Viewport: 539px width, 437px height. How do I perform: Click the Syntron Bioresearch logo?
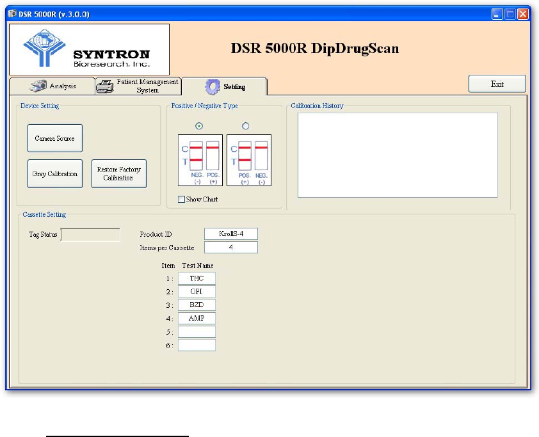(89, 49)
